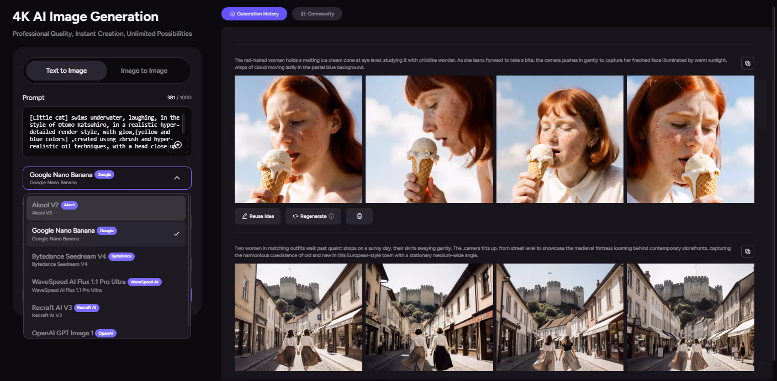This screenshot has height=381, width=777.
Task: Open second ice cream image, side profile
Action: pyautogui.click(x=429, y=139)
